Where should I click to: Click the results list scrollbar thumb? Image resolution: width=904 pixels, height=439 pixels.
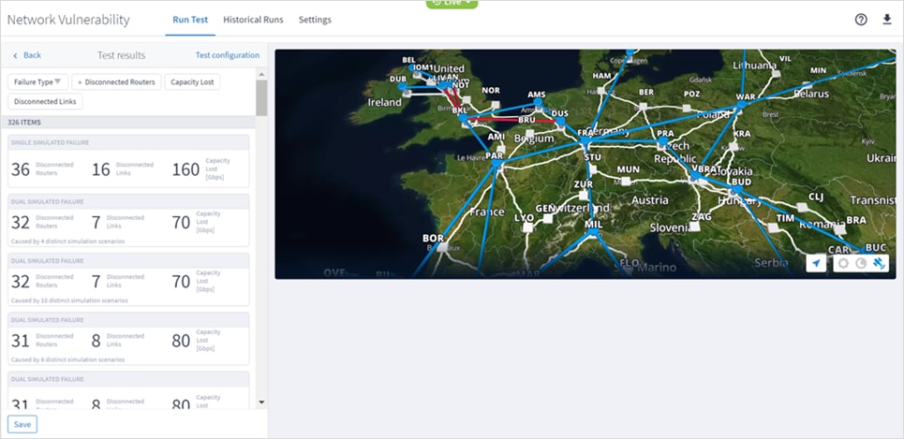(x=261, y=97)
